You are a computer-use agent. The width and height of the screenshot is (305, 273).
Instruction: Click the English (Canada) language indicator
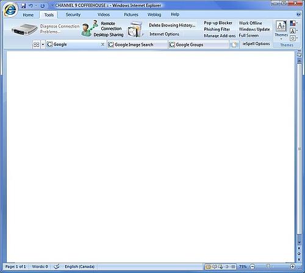[79, 266]
